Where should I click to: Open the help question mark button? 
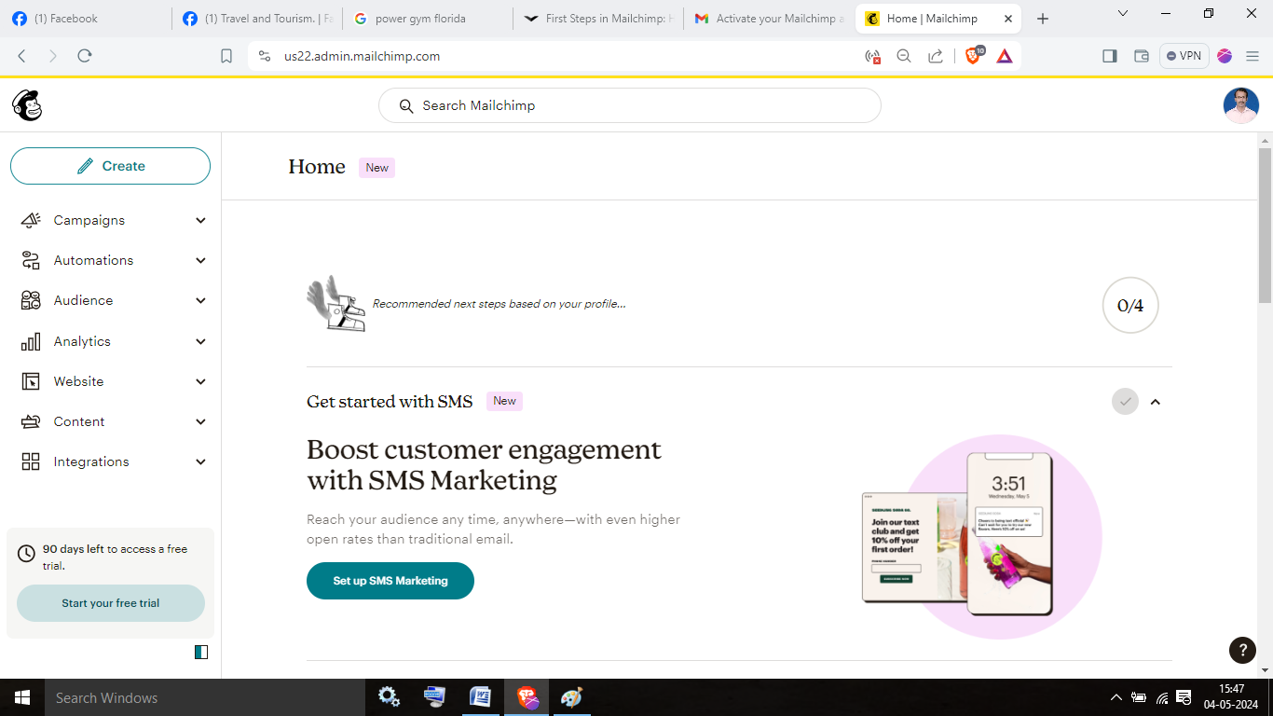coord(1242,650)
